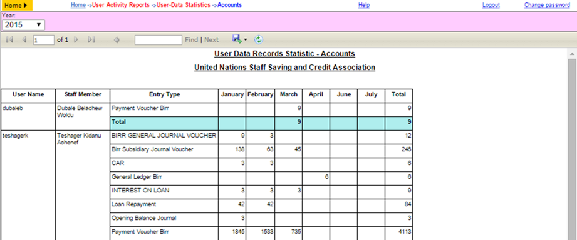The image size is (577, 240).
Task: Go to first page of report
Action: (x=9, y=39)
